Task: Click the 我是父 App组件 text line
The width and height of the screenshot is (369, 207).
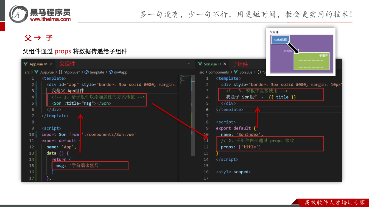Action: 68,91
